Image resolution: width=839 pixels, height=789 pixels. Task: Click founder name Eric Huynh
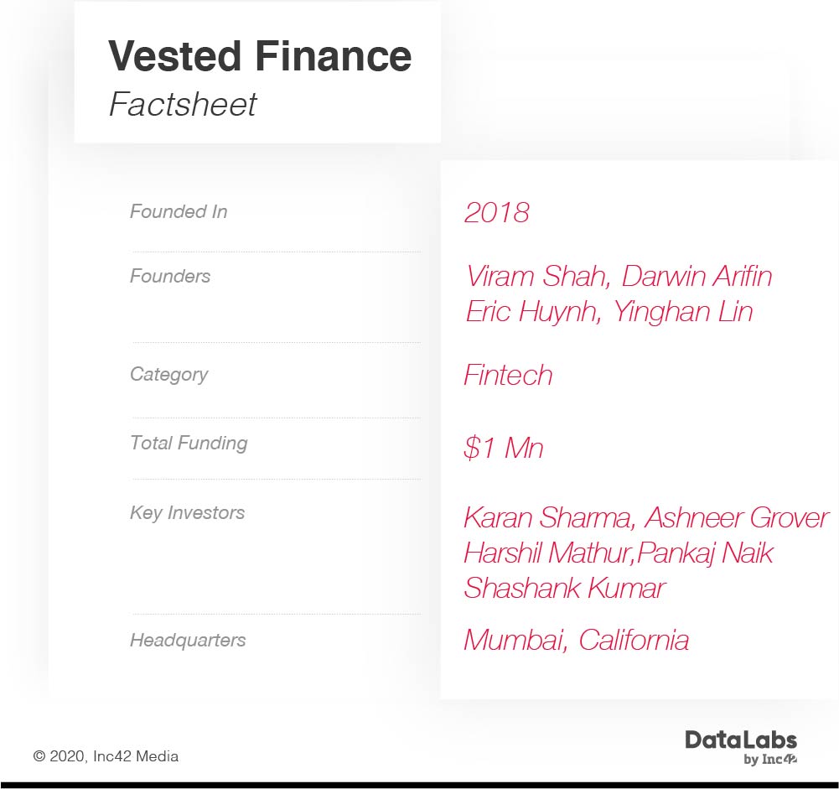[x=532, y=312]
